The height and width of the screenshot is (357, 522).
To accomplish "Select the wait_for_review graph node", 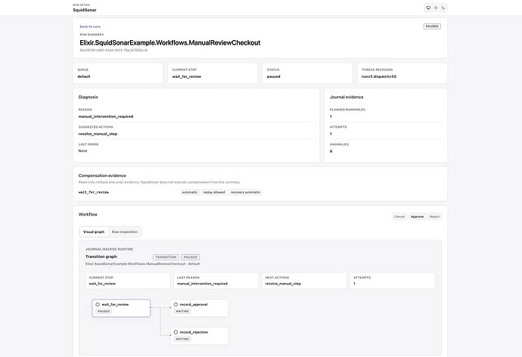I will [x=121, y=308].
